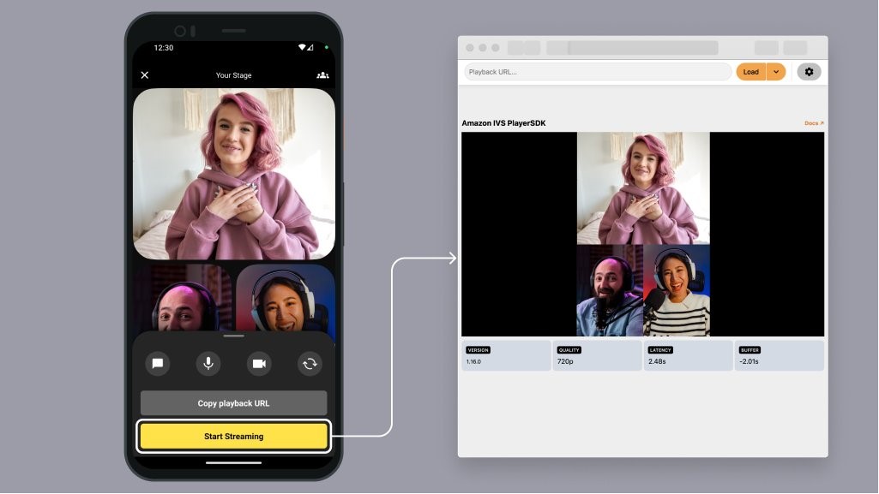Click the VERSION 1.16.0 stat box
The width and height of the screenshot is (879, 494).
point(506,356)
